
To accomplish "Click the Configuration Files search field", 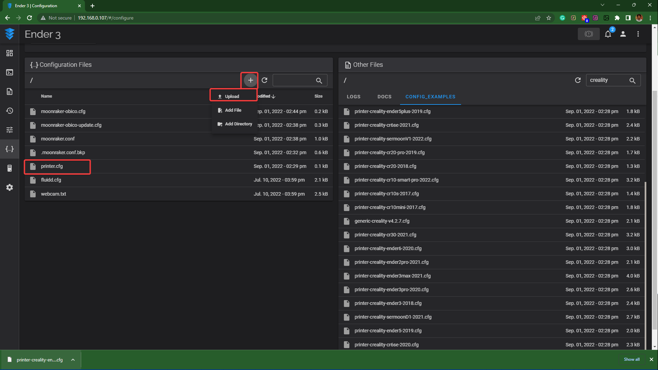I will coord(300,80).
